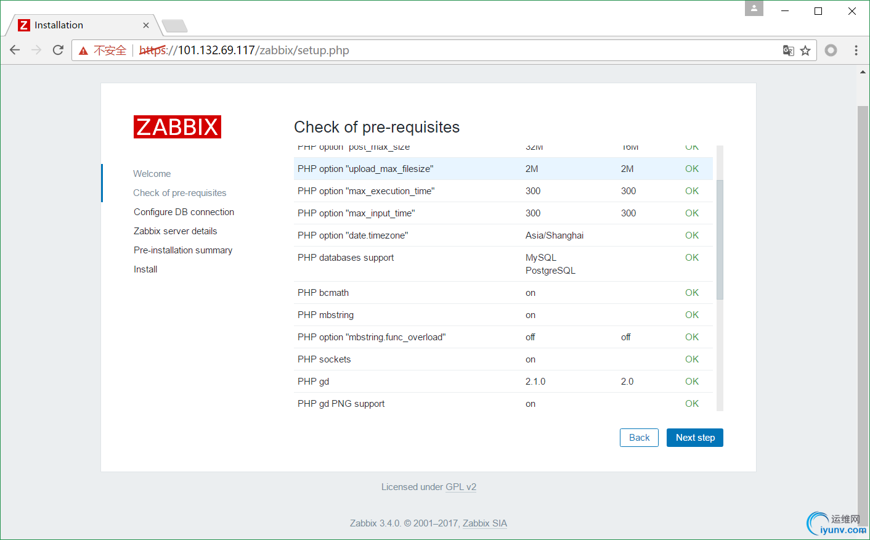Click the PHP mbstring row label
870x540 pixels.
[x=325, y=315]
